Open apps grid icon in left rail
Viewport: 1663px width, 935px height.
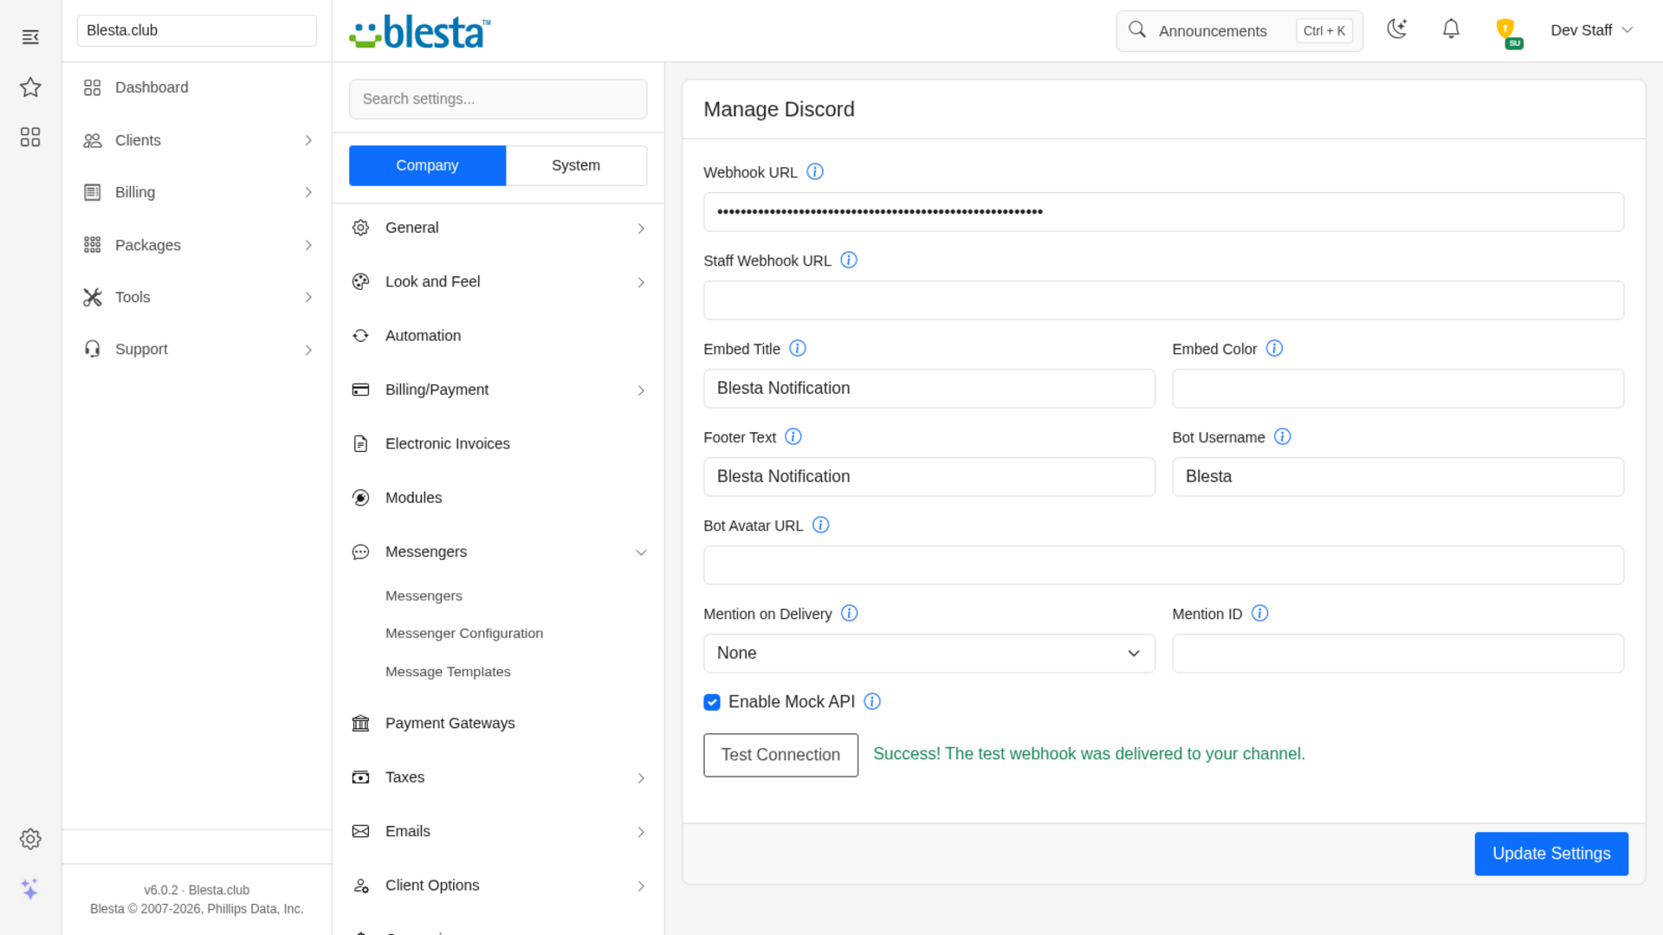[x=30, y=137]
